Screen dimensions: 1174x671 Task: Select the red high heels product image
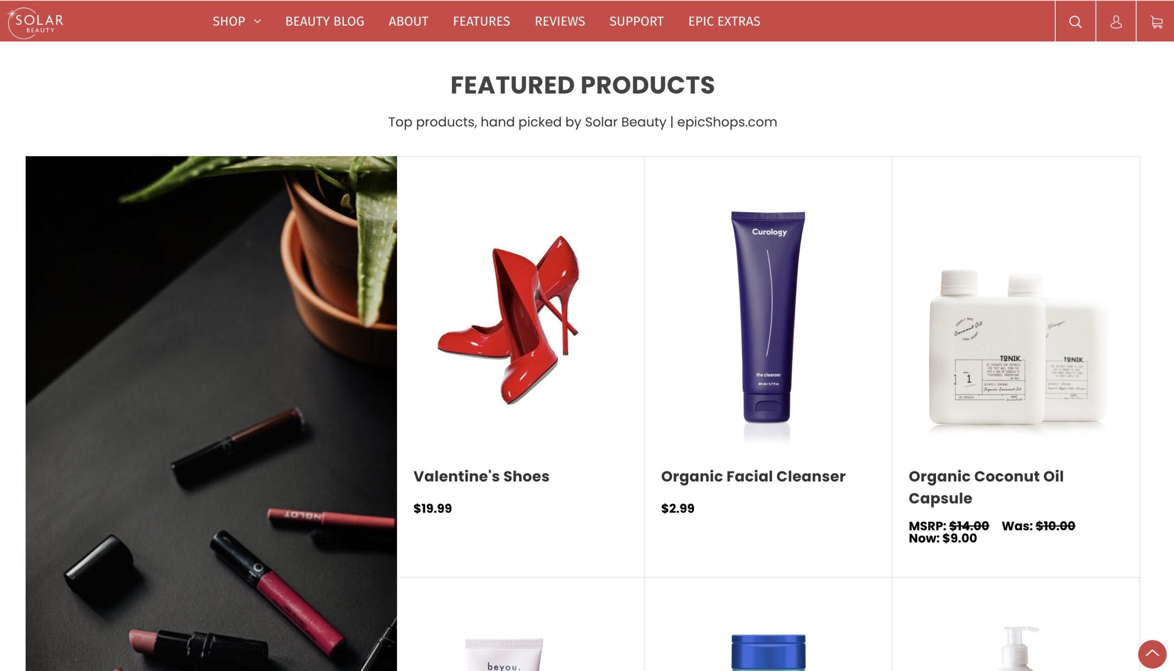[508, 320]
